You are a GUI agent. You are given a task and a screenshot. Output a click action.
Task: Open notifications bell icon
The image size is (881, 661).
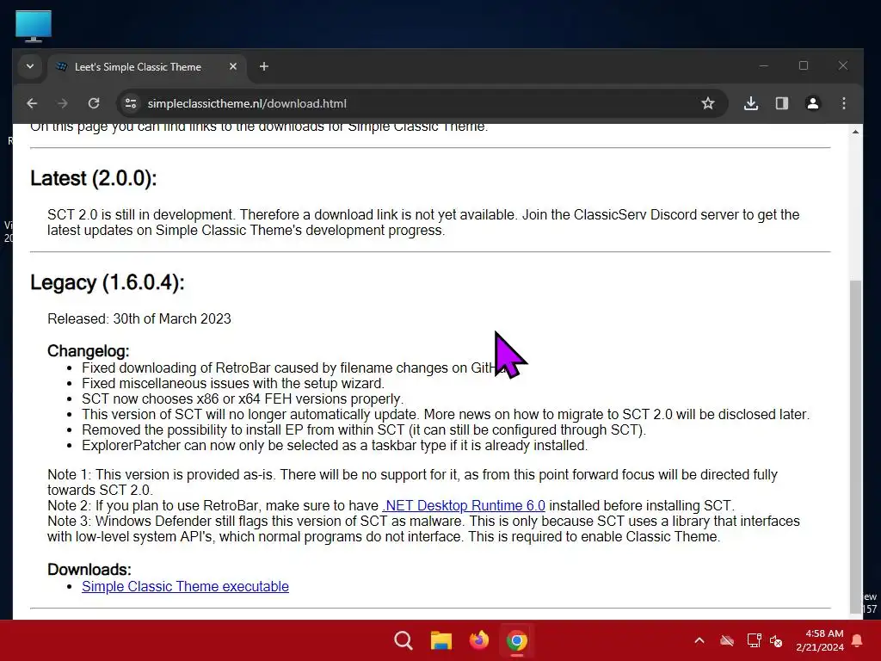click(858, 640)
